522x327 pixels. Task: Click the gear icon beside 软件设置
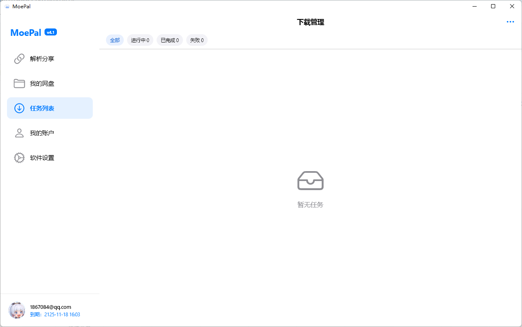(x=19, y=158)
